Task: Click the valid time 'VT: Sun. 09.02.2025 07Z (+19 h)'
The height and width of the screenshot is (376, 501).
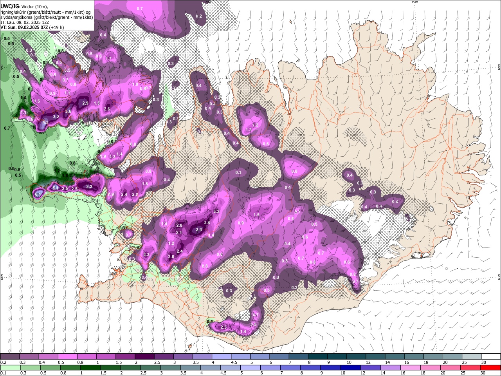Action: point(32,27)
